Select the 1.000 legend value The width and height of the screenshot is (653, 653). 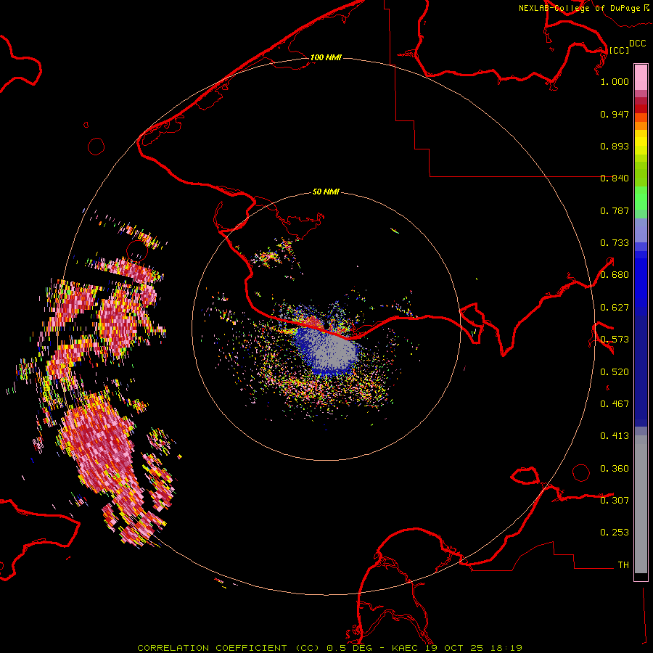click(x=615, y=81)
